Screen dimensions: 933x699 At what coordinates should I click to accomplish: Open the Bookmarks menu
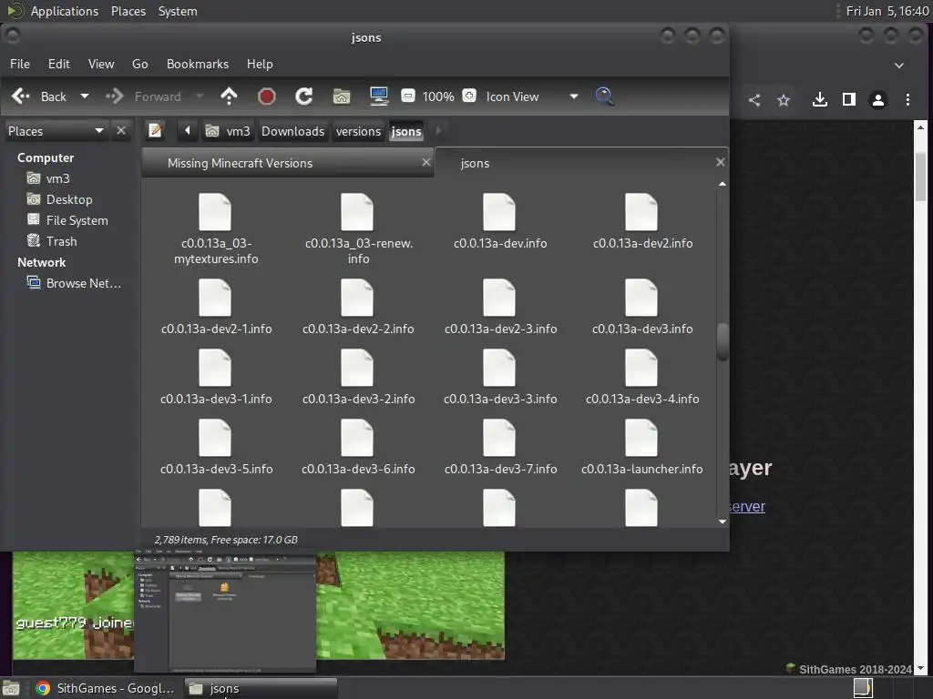click(198, 64)
